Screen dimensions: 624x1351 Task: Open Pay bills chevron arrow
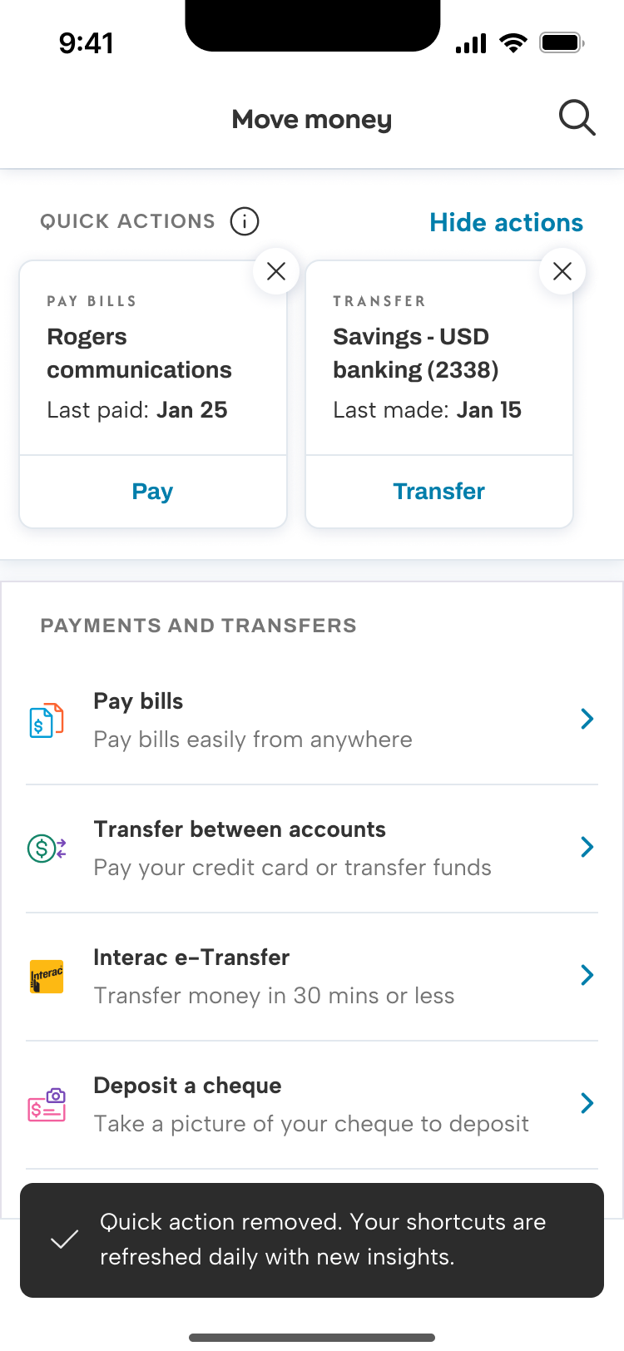[587, 719]
